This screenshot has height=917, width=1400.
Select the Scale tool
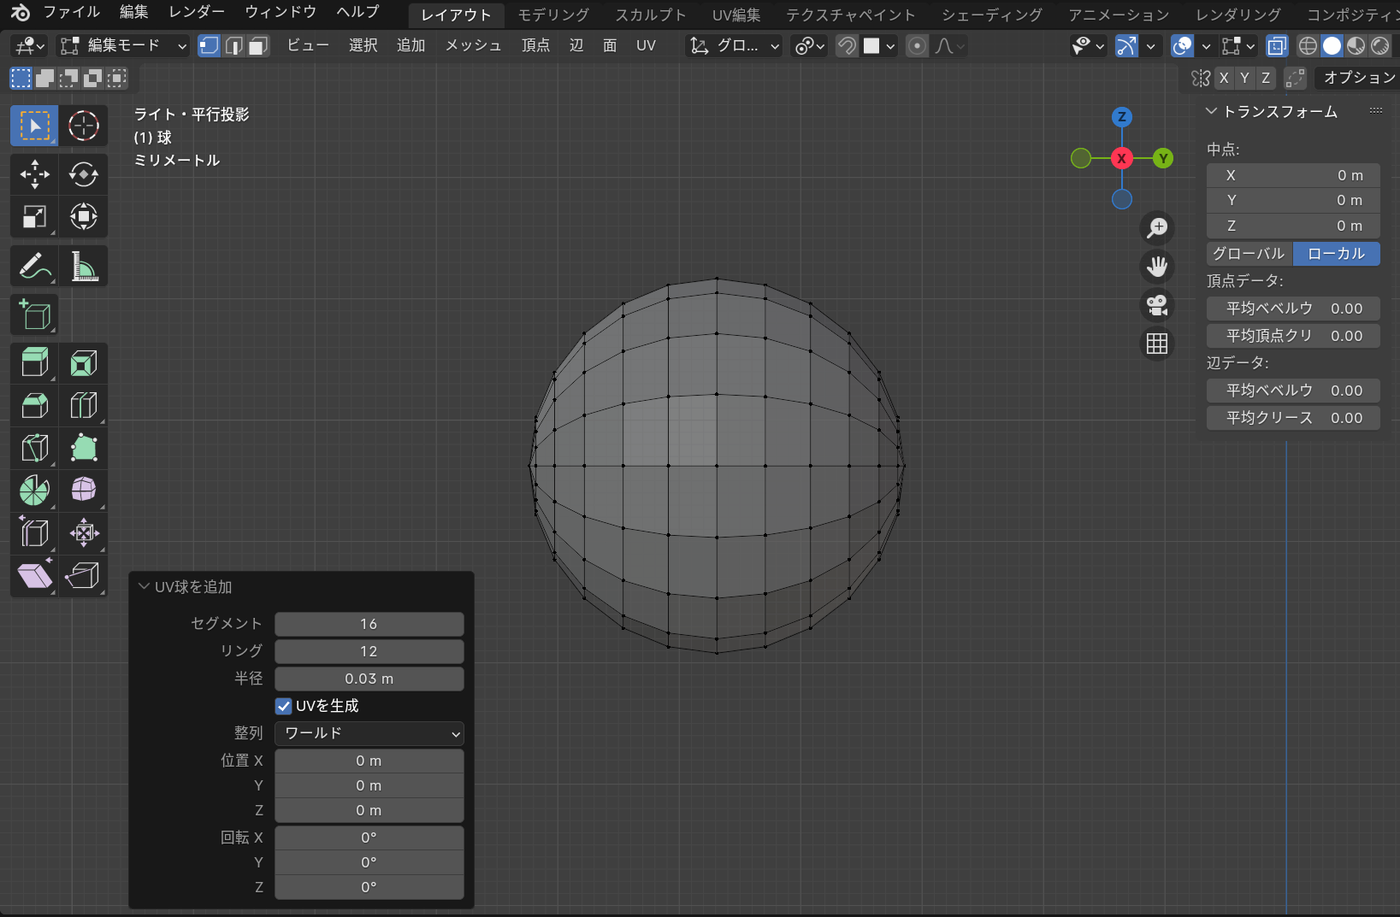[34, 217]
